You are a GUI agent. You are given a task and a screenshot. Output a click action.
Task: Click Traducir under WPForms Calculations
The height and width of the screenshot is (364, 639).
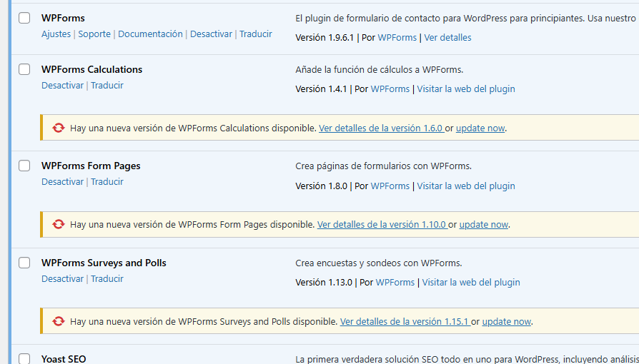coord(106,85)
